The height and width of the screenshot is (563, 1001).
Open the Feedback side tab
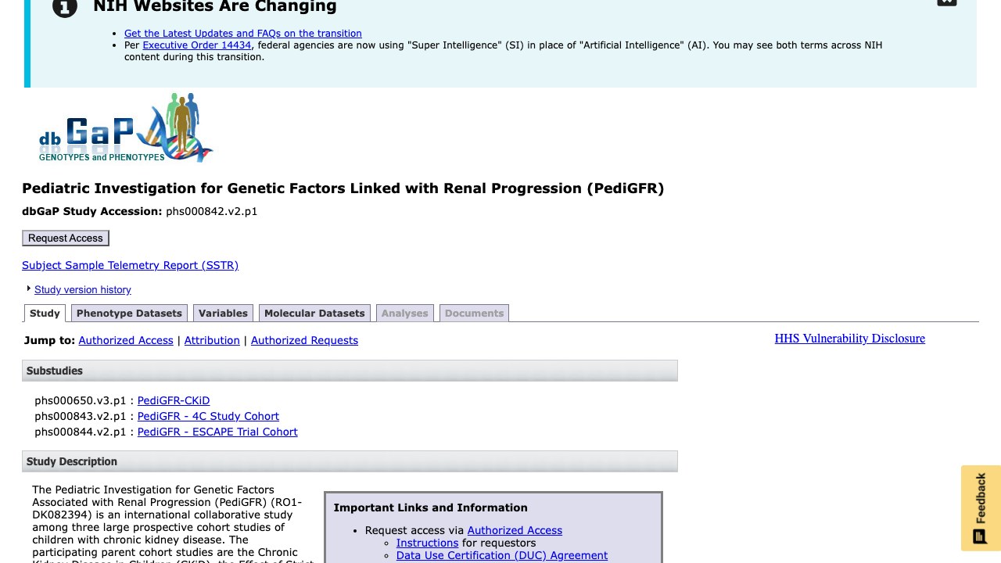click(x=981, y=508)
